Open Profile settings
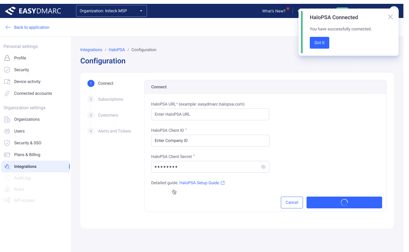The image size is (409, 252). [x=20, y=58]
